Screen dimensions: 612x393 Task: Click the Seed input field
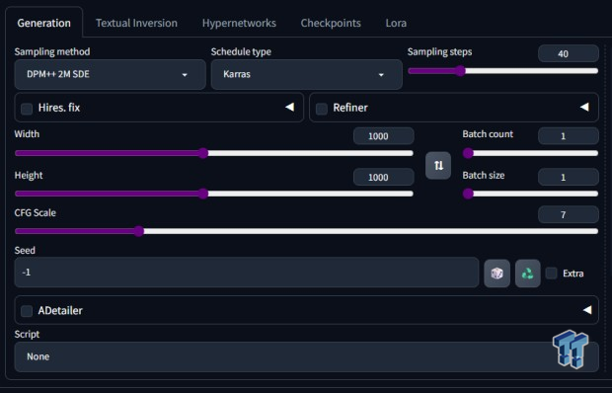click(247, 273)
